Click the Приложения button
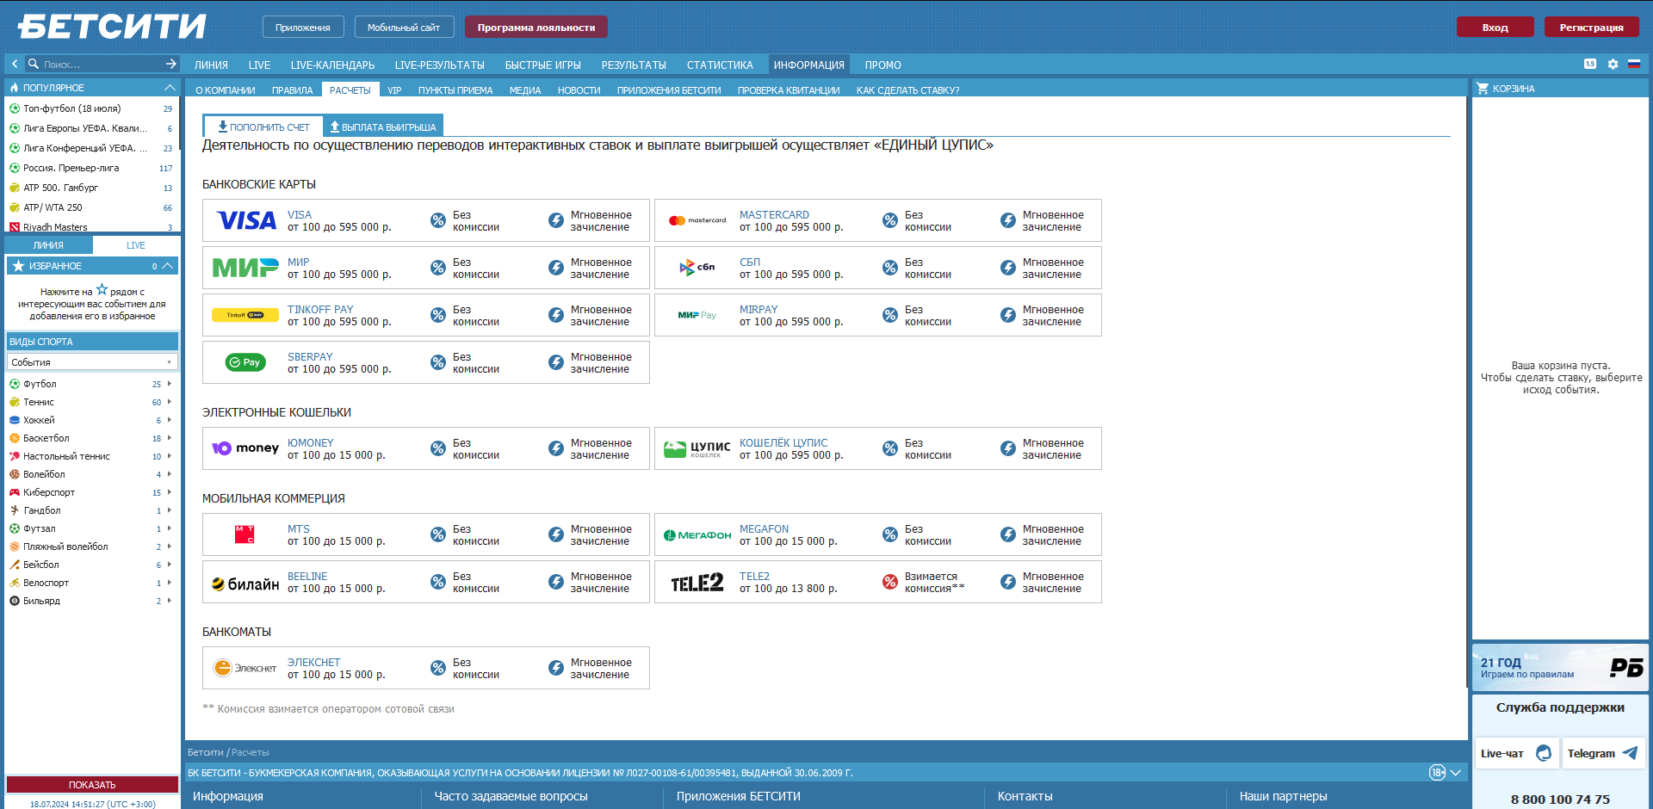Viewport: 1653px width, 809px height. (x=302, y=27)
